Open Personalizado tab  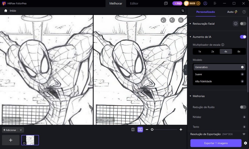(x=206, y=12)
